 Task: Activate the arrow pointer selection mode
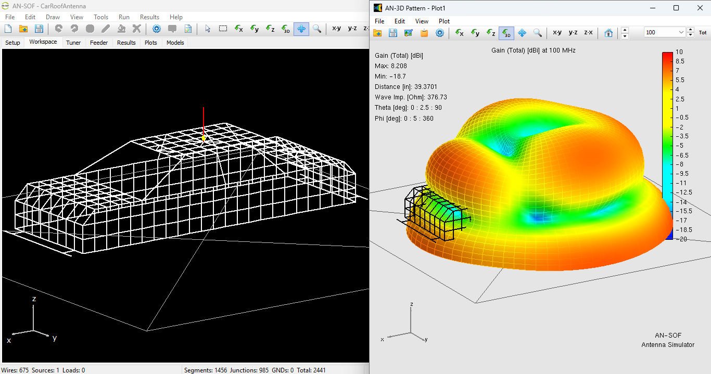(x=208, y=29)
